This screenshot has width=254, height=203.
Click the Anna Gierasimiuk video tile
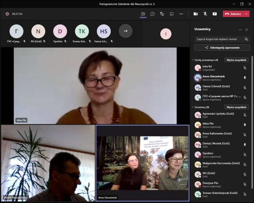pyautogui.click(x=142, y=163)
